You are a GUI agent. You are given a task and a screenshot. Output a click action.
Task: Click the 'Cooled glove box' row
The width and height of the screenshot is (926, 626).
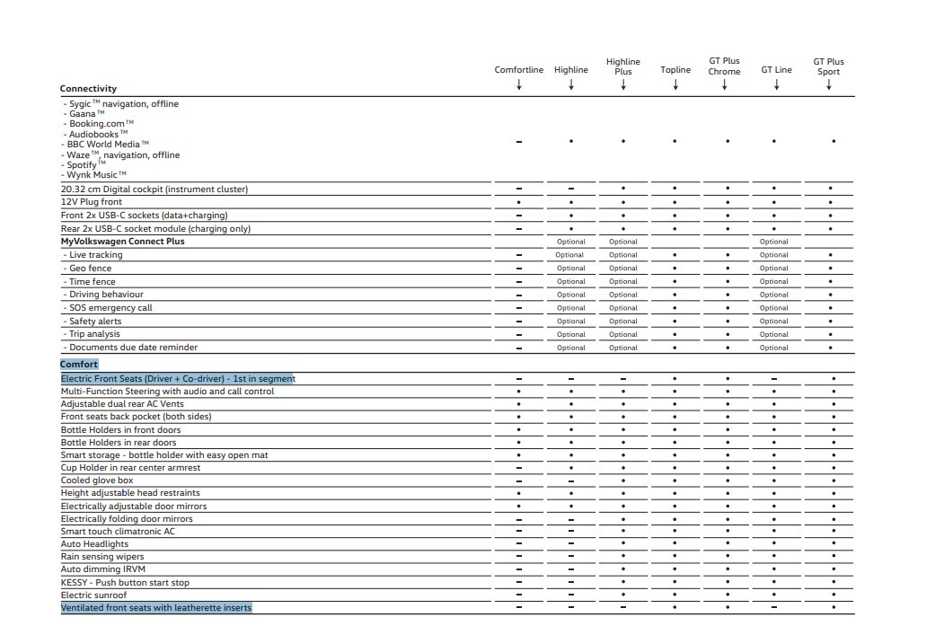[97, 481]
